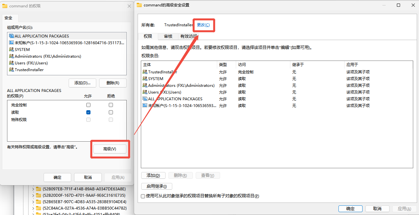The image size is (419, 215).
Task: Click 完全控制 access cell for TrustedInstaller
Action: (x=245, y=72)
